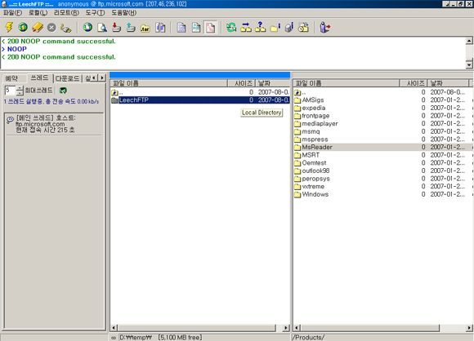Image resolution: width=474 pixels, height=341 pixels.
Task: Click the red arrow download icon
Action: pyautogui.click(x=116, y=27)
